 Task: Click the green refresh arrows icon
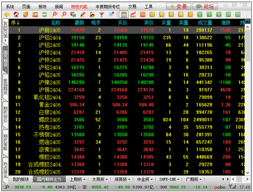pyautogui.click(x=45, y=15)
